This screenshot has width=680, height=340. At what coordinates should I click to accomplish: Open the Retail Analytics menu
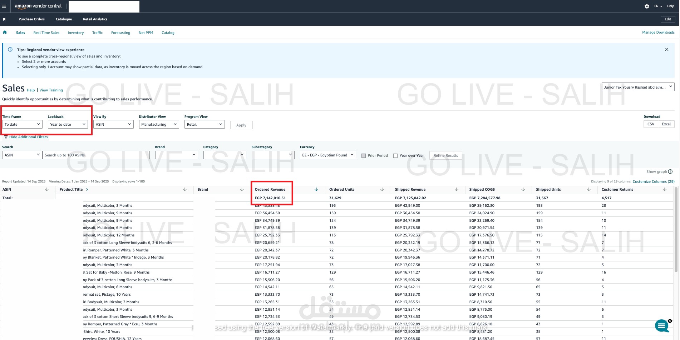point(95,19)
